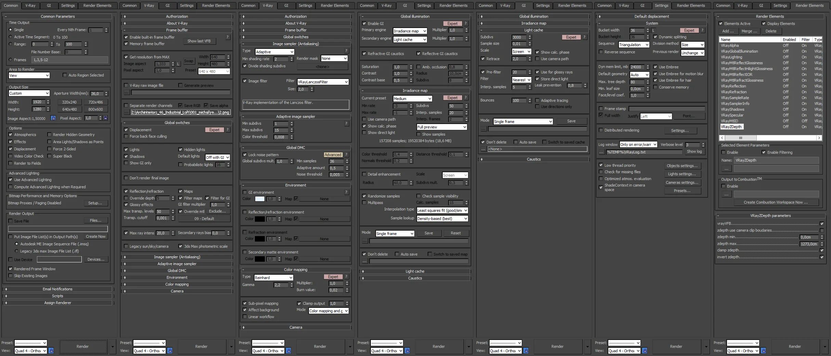Open GI tab above Common Parameters

(x=49, y=5)
